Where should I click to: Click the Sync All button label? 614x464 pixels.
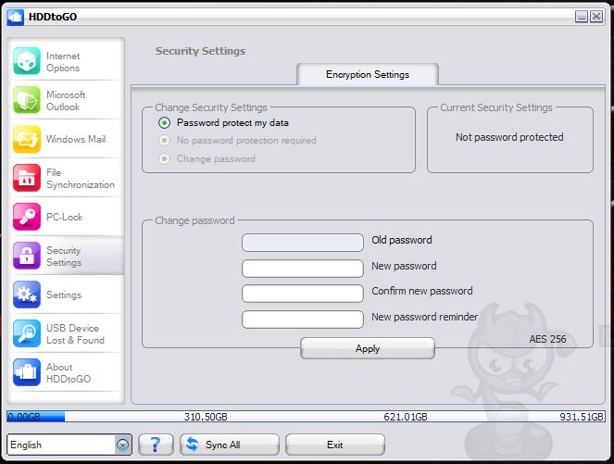point(223,445)
